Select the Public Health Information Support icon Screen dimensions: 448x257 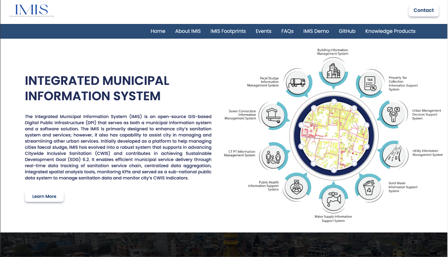(x=297, y=187)
